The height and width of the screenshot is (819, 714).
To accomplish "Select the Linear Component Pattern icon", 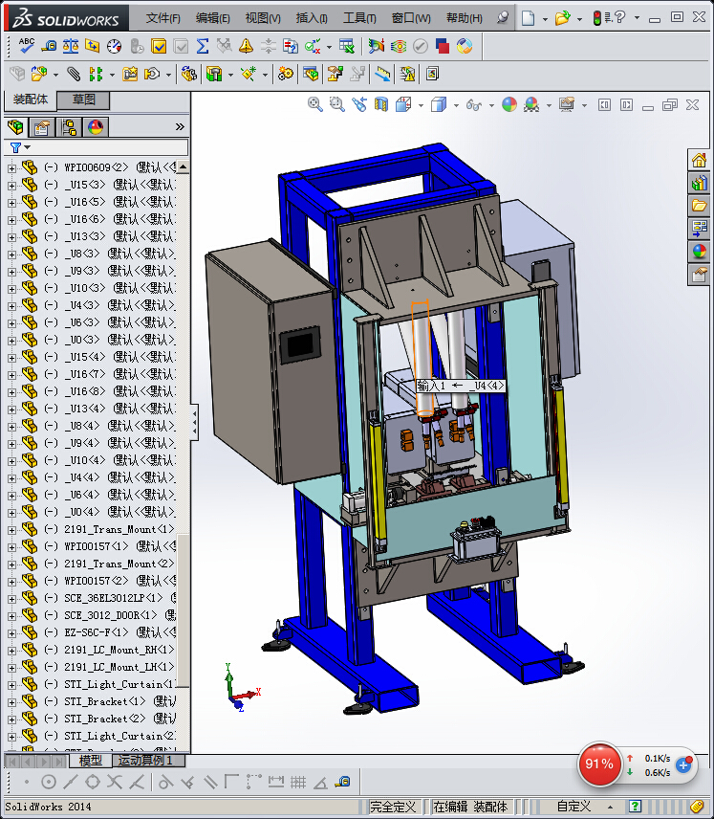I will click(96, 75).
